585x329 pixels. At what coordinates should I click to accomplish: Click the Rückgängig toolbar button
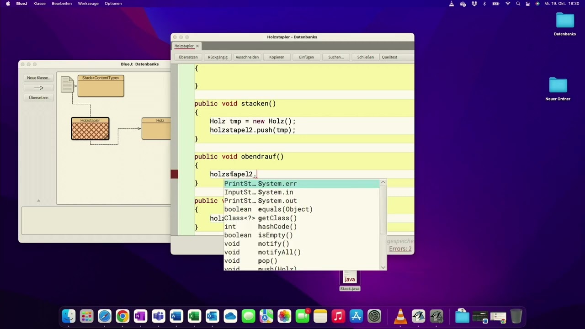coord(218,57)
